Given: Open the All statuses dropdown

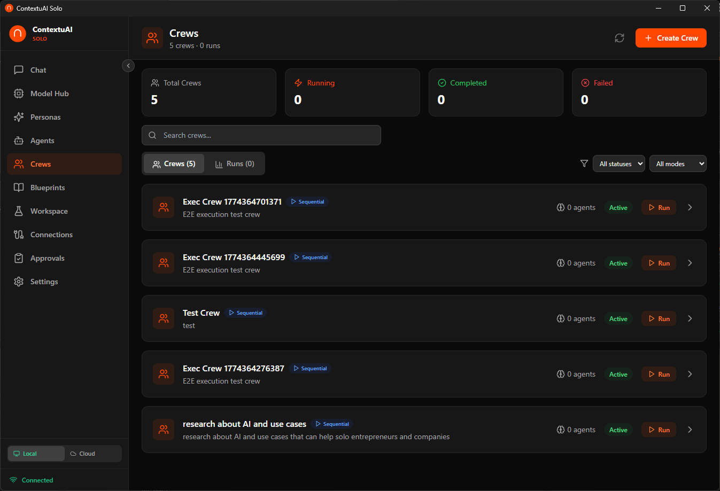Looking at the screenshot, I should coord(618,163).
